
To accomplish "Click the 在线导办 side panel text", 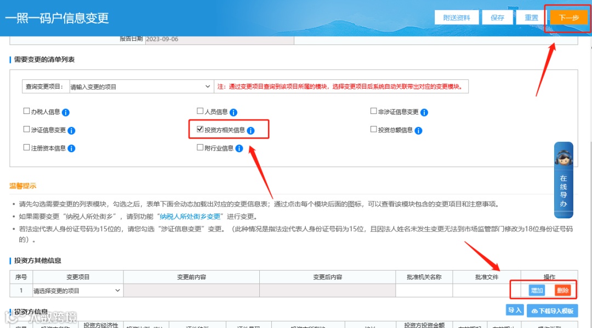I will point(563,191).
